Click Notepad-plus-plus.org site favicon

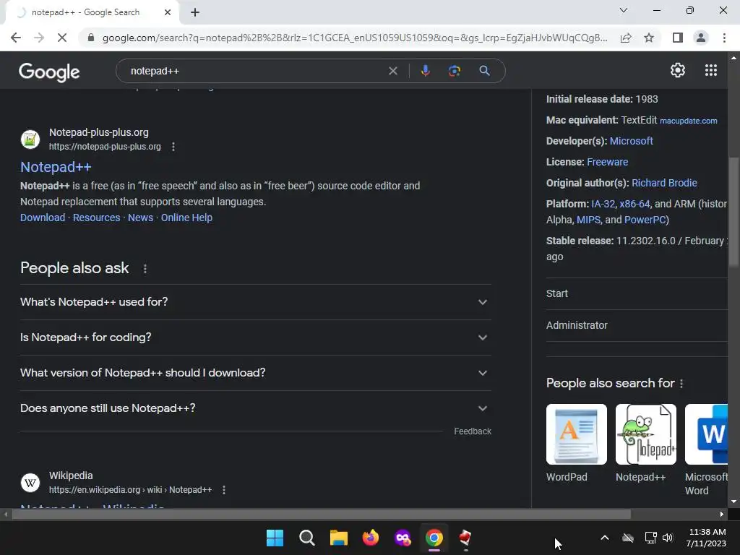coord(30,139)
